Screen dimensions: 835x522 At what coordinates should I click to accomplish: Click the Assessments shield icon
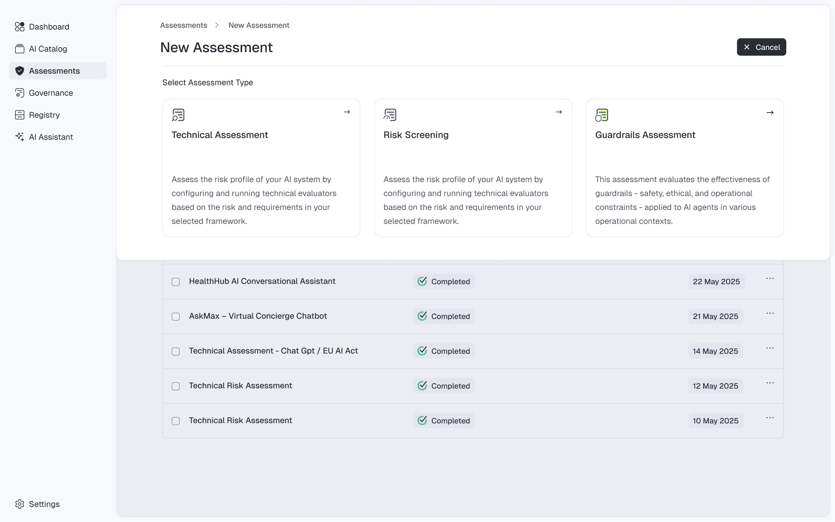click(20, 71)
